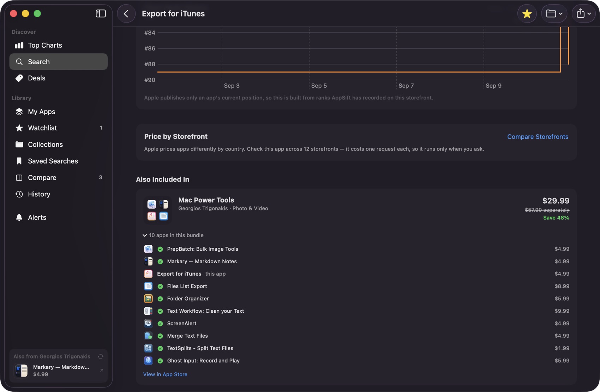Click the Watchlist count badge
The height and width of the screenshot is (392, 600).
point(101,128)
